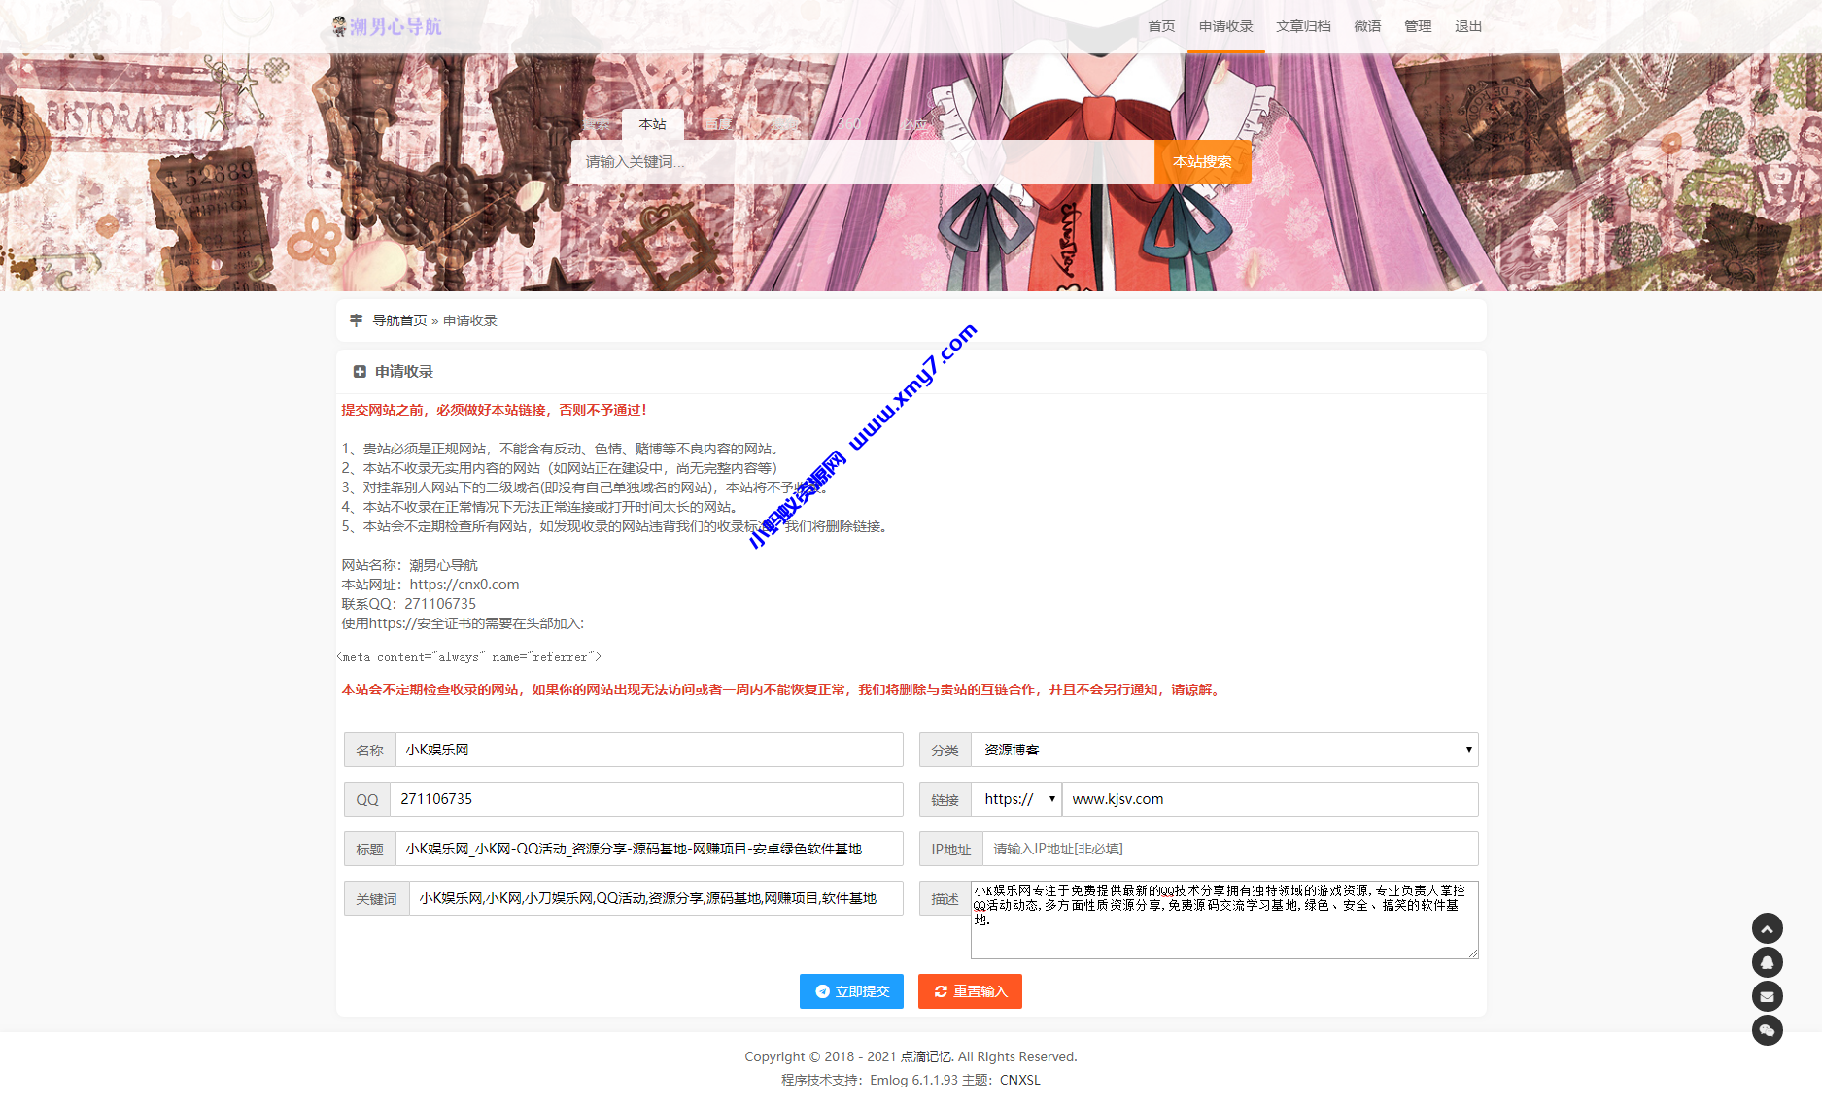Open the 管理 navigation item
Image resolution: width=1822 pixels, height=1104 pixels.
pos(1417,26)
